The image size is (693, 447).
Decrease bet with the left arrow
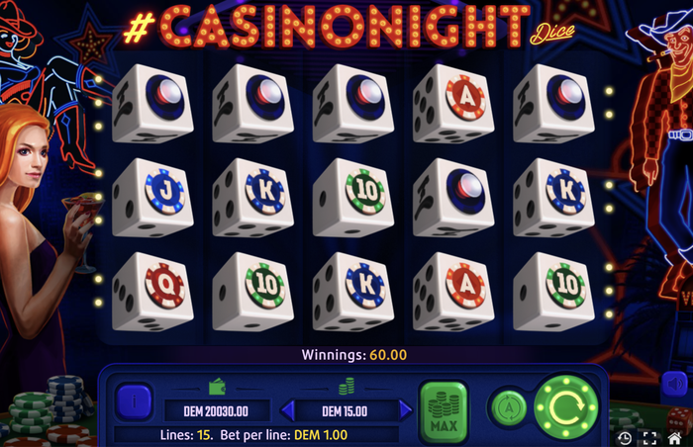pyautogui.click(x=288, y=410)
